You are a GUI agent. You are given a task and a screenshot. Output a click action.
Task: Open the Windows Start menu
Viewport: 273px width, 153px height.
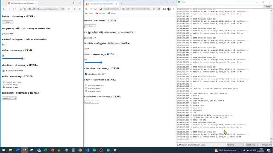pyautogui.click(x=3, y=150)
